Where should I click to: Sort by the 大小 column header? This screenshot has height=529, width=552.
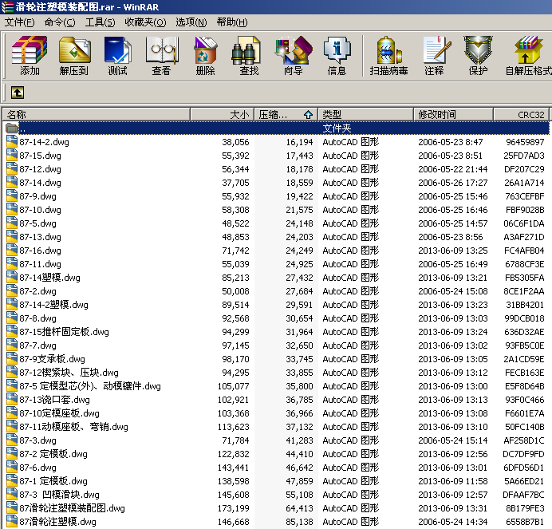[222, 114]
